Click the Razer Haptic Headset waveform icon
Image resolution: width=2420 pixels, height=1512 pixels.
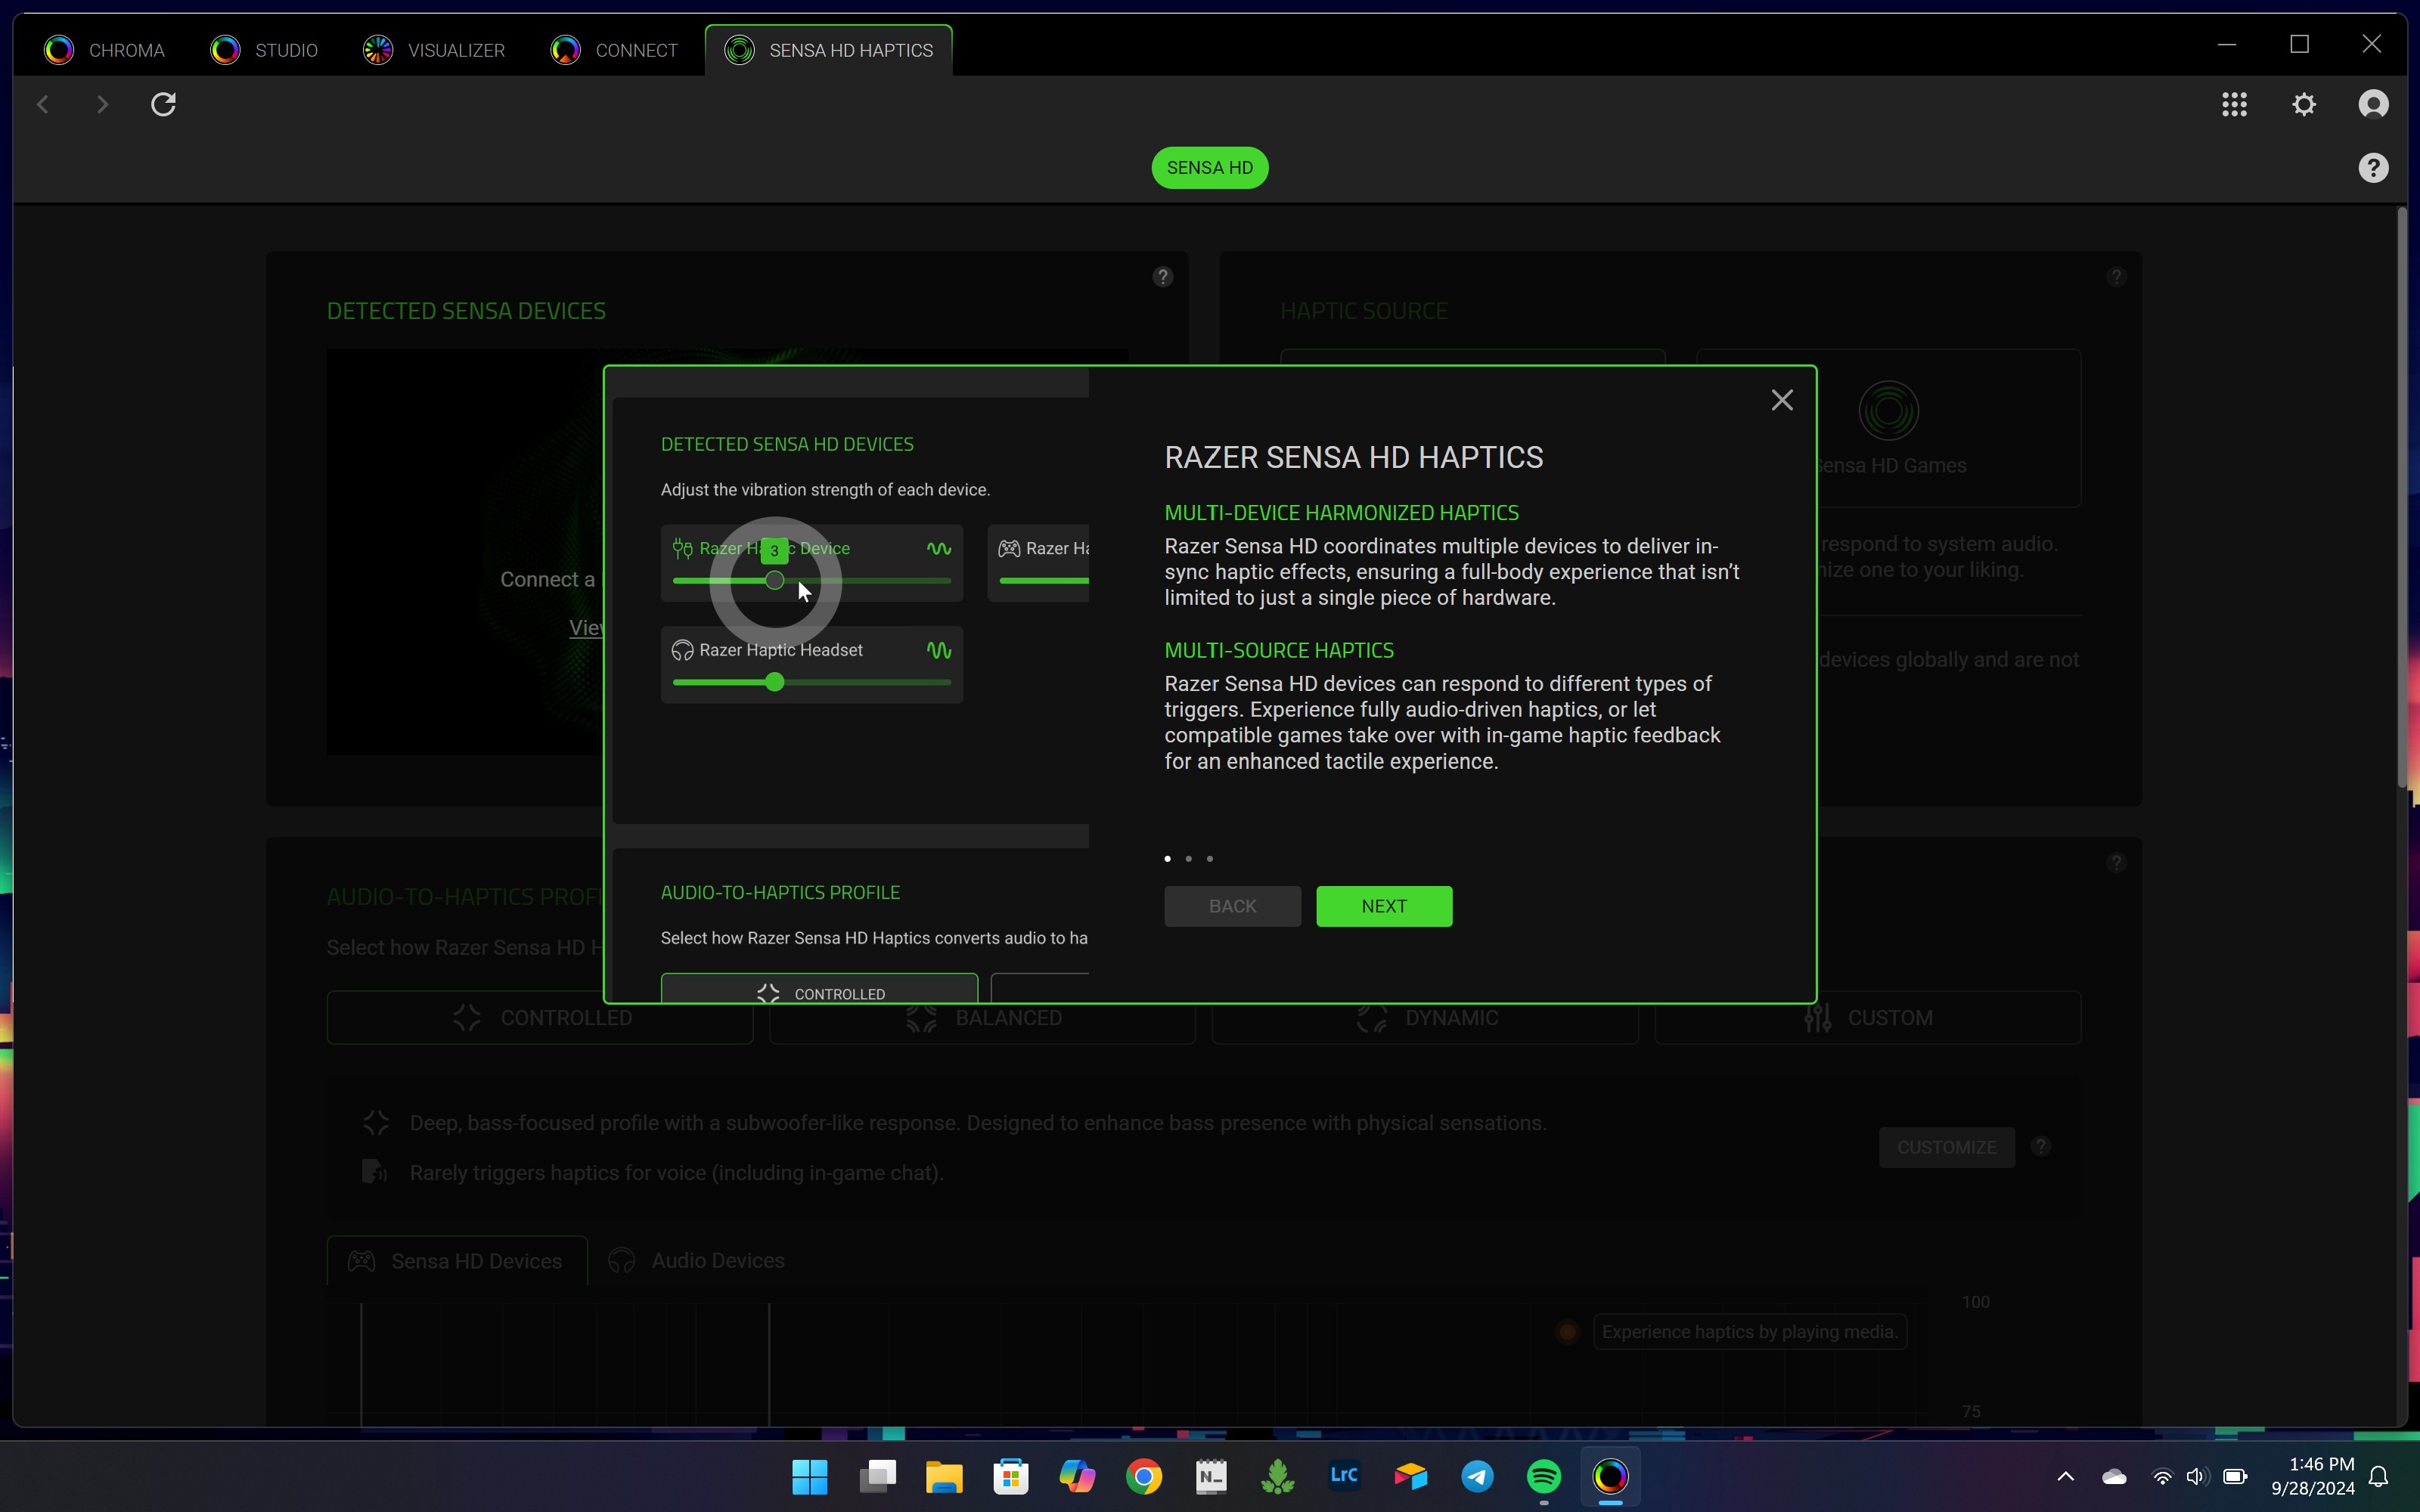click(x=939, y=648)
